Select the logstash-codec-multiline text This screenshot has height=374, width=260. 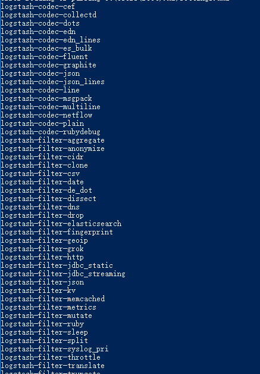[x=51, y=107]
